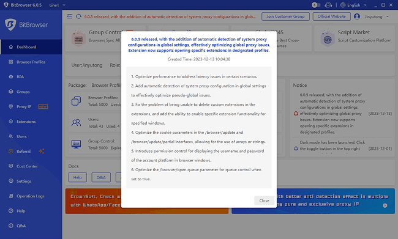Click the Dark mode launched notice text
The width and height of the screenshot is (398, 239).
click(332, 145)
